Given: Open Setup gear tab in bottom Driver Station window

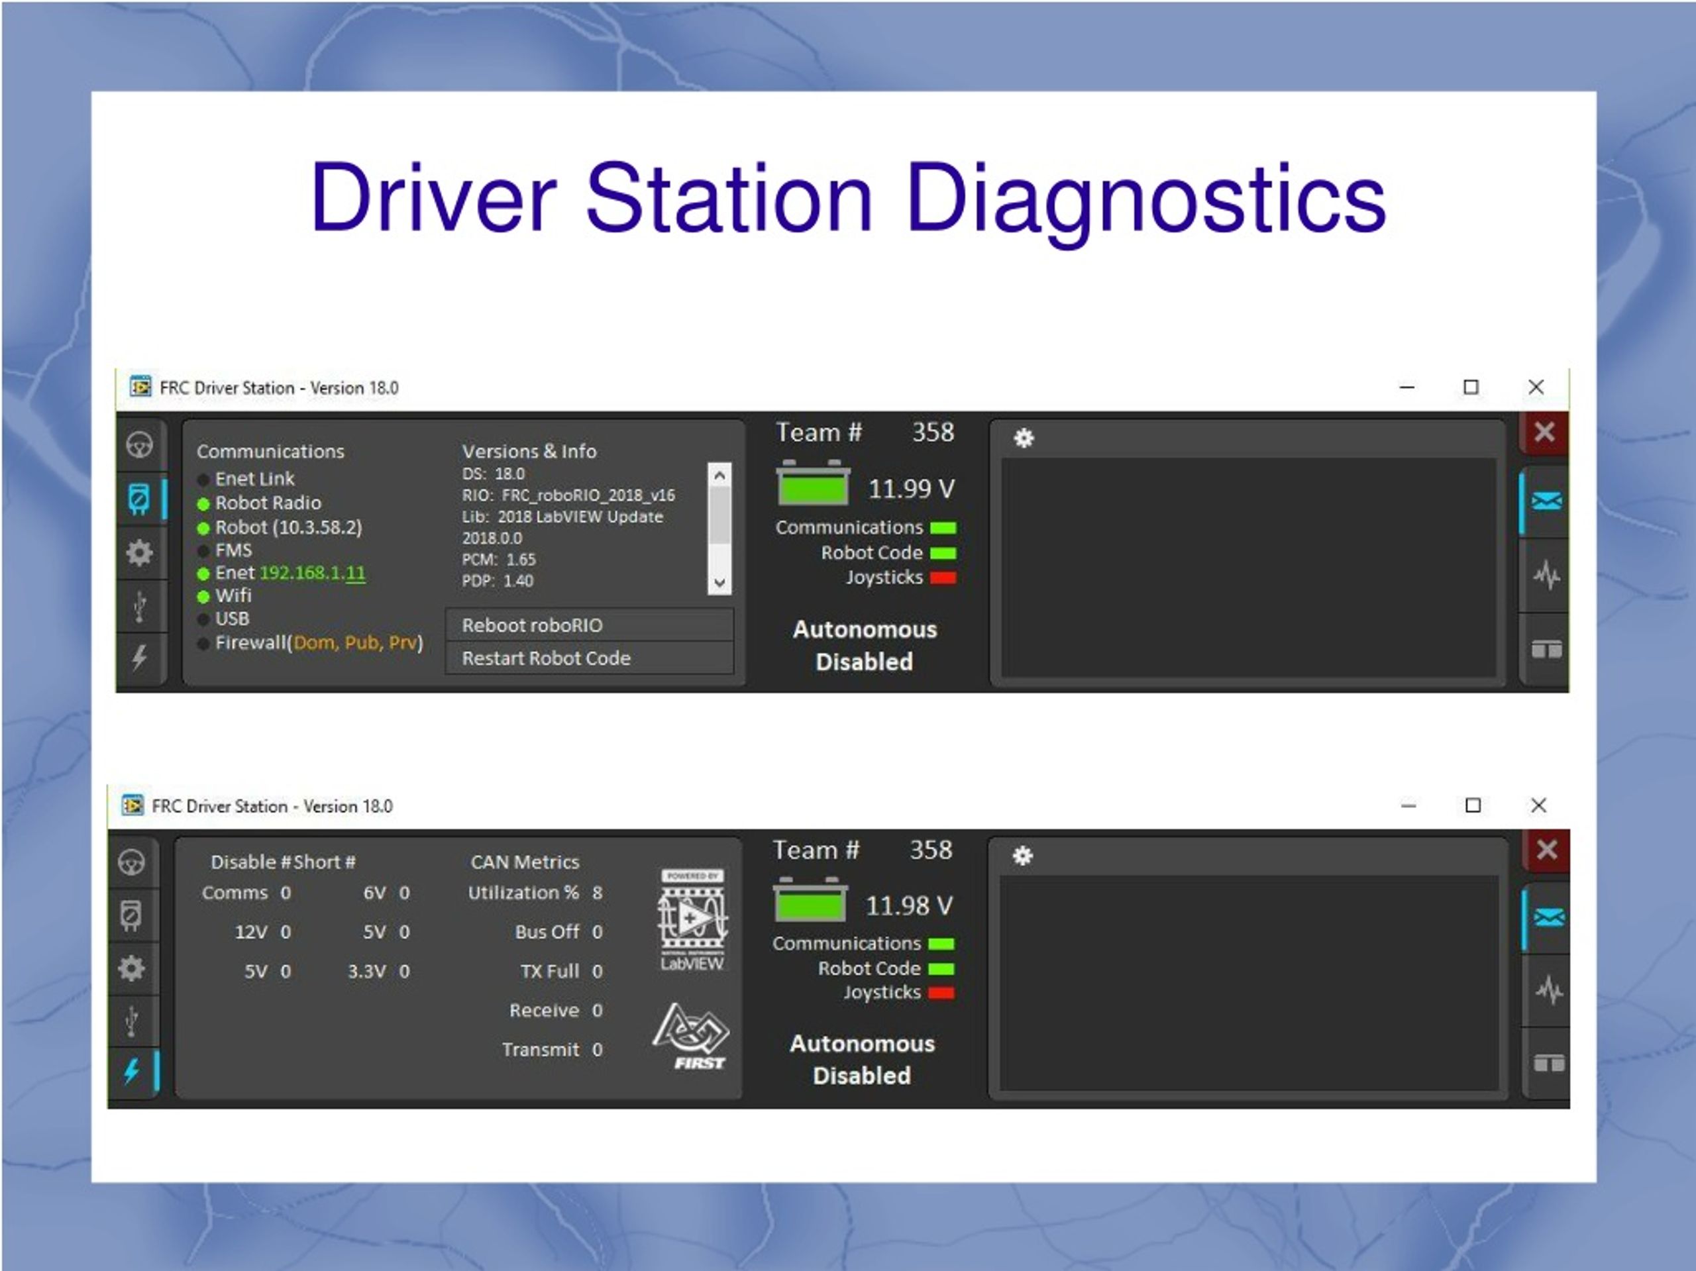Looking at the screenshot, I should coord(132,968).
